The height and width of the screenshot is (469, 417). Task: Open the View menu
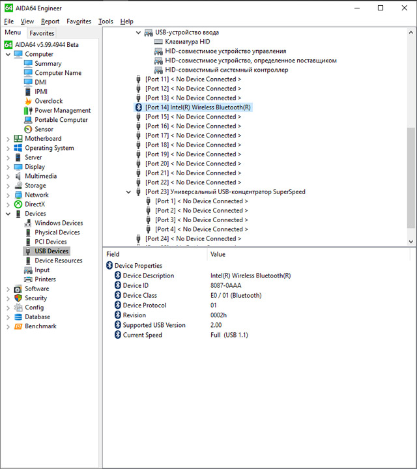(27, 21)
